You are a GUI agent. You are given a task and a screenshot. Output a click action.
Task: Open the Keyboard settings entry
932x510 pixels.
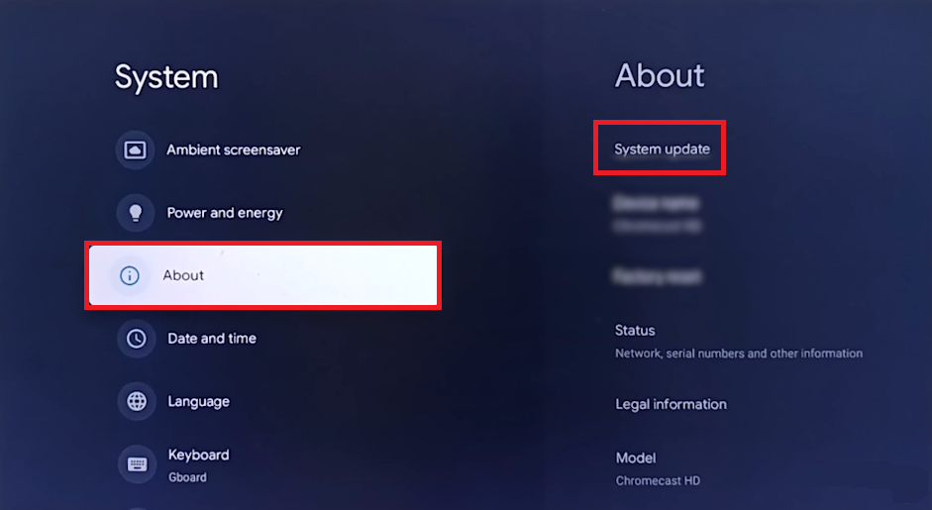click(198, 456)
